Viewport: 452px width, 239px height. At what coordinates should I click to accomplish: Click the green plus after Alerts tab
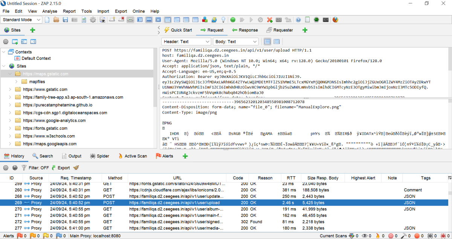click(185, 156)
